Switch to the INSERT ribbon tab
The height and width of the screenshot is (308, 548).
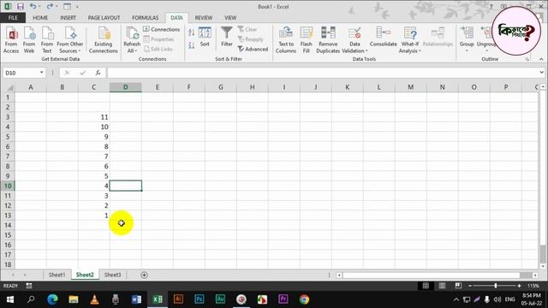[x=68, y=18]
